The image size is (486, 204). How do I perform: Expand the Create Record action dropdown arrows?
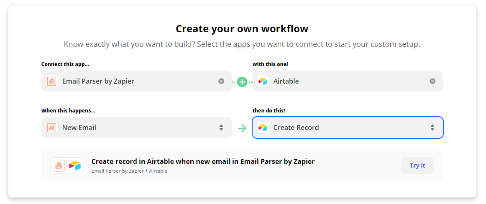[x=432, y=127]
